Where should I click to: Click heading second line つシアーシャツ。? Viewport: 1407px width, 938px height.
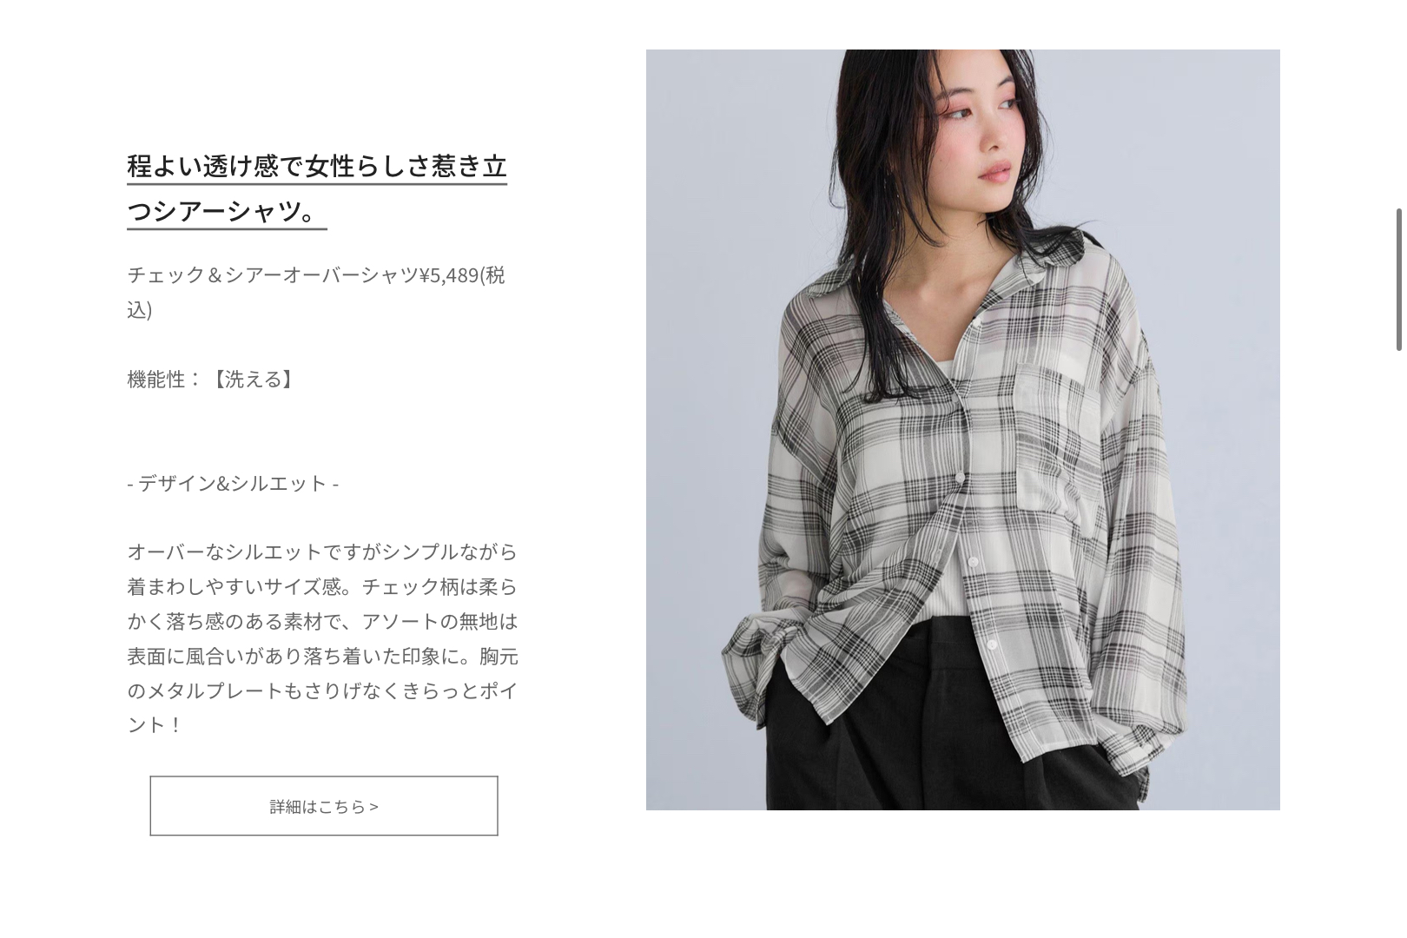pos(227,210)
